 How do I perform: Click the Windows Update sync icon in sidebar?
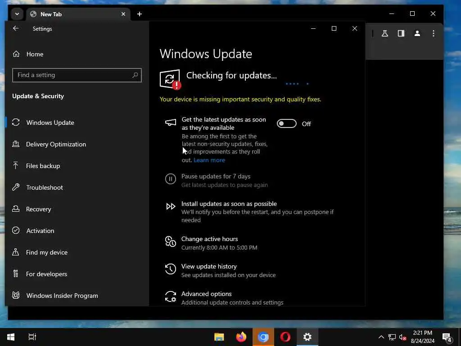(16, 123)
